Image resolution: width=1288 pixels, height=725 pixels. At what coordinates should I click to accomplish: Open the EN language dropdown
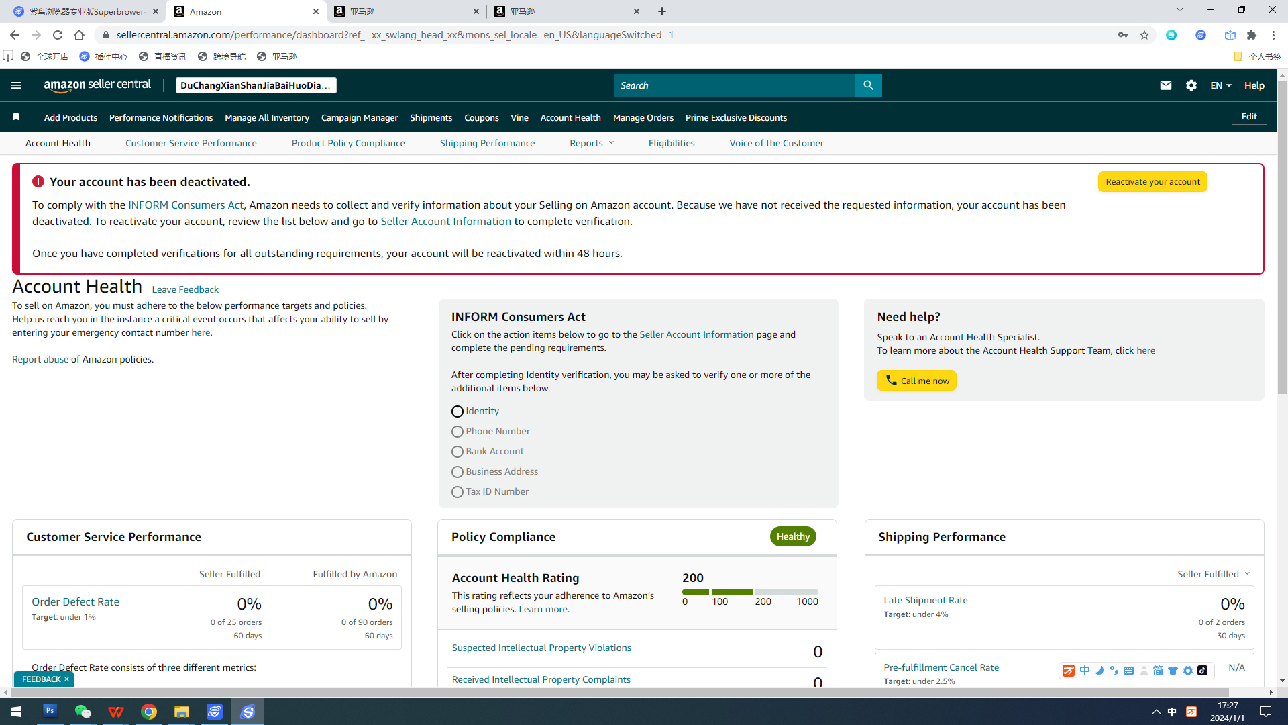(1221, 85)
